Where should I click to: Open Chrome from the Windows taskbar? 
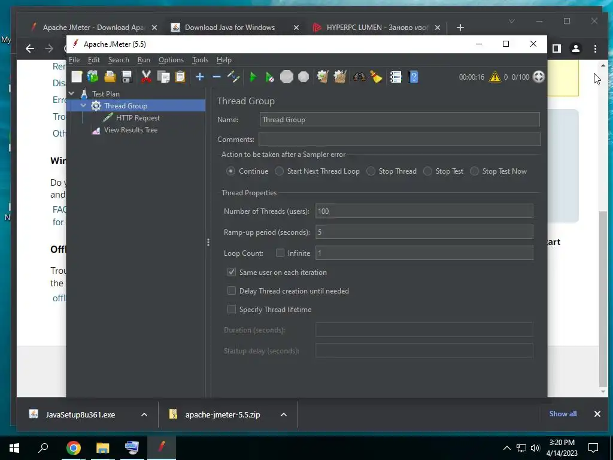[x=73, y=448]
